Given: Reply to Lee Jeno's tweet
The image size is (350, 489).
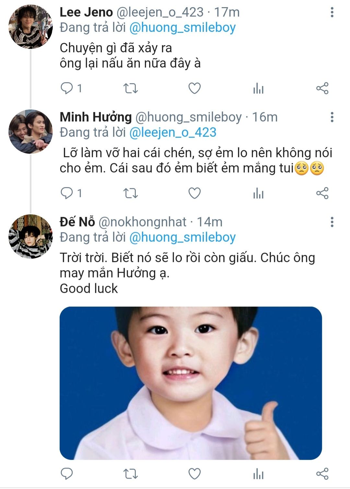Looking at the screenshot, I should click(67, 88).
